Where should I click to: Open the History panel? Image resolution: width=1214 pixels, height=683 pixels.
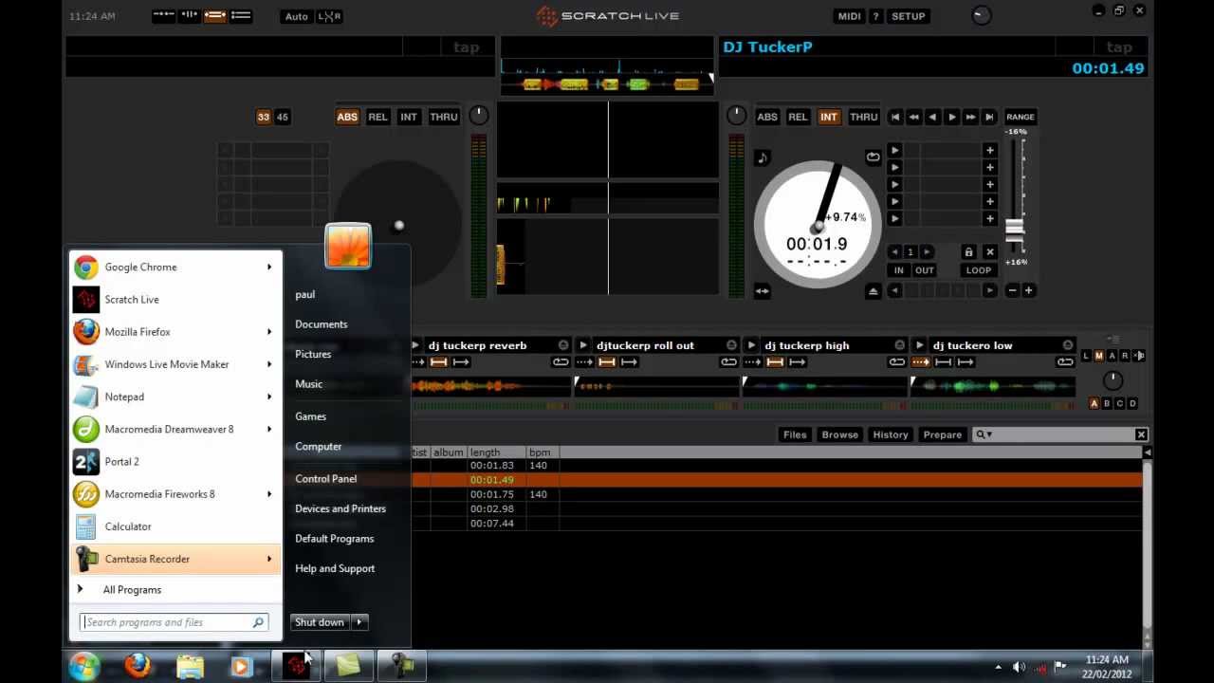point(890,434)
